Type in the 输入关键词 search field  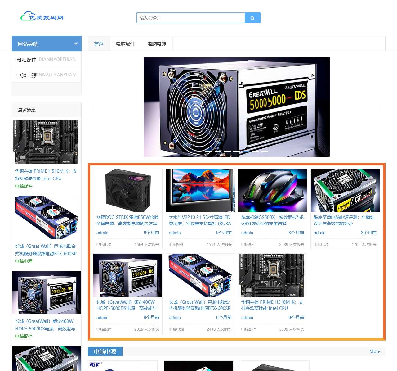(190, 18)
